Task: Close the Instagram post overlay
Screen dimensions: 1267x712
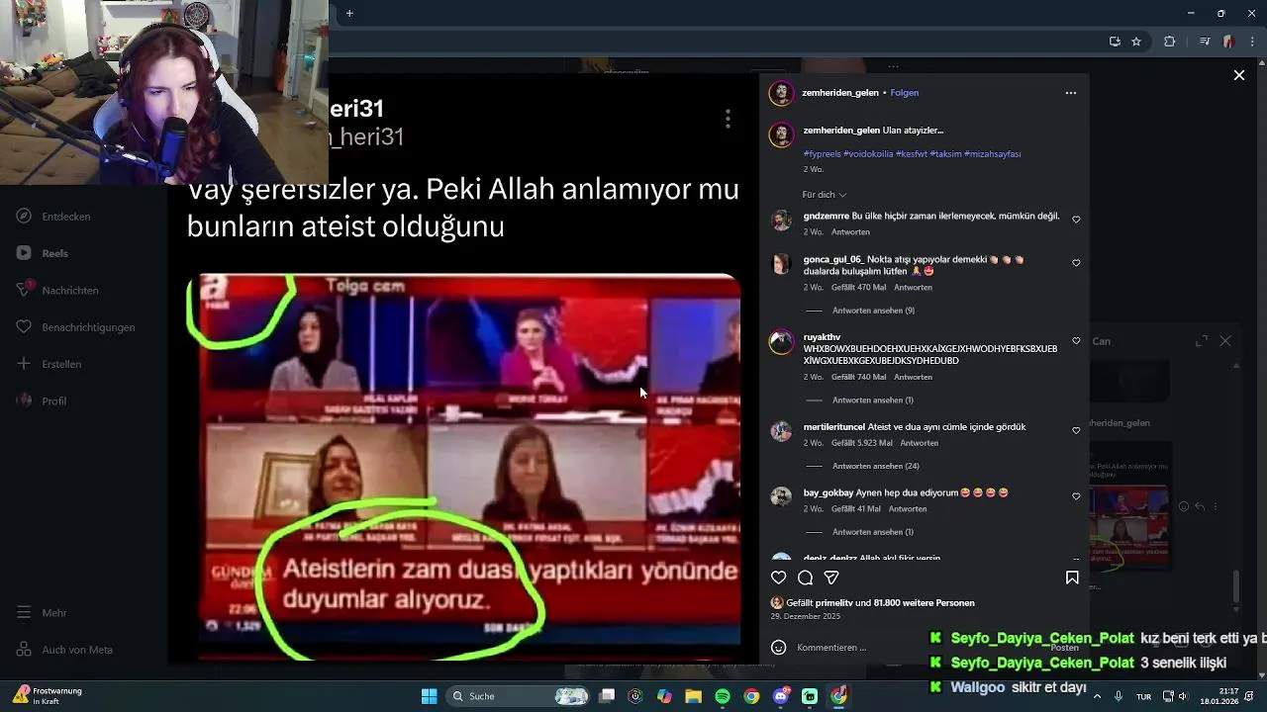Action: click(1238, 75)
